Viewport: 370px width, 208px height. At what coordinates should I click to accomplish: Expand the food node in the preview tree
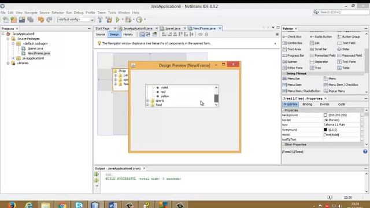[x=148, y=105]
